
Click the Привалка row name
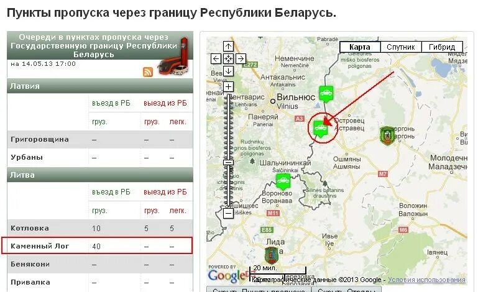tap(30, 282)
